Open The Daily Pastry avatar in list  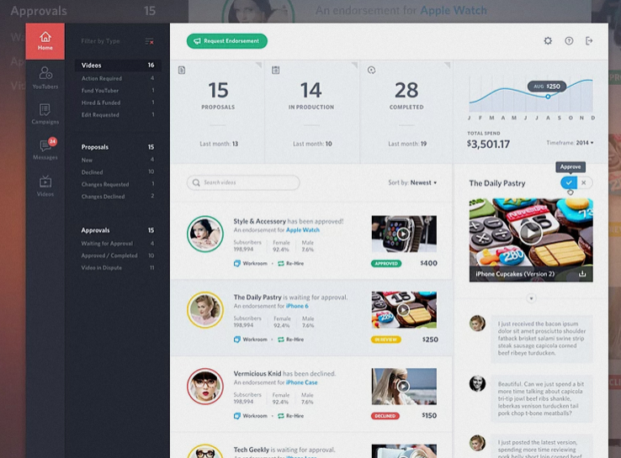pyautogui.click(x=205, y=310)
